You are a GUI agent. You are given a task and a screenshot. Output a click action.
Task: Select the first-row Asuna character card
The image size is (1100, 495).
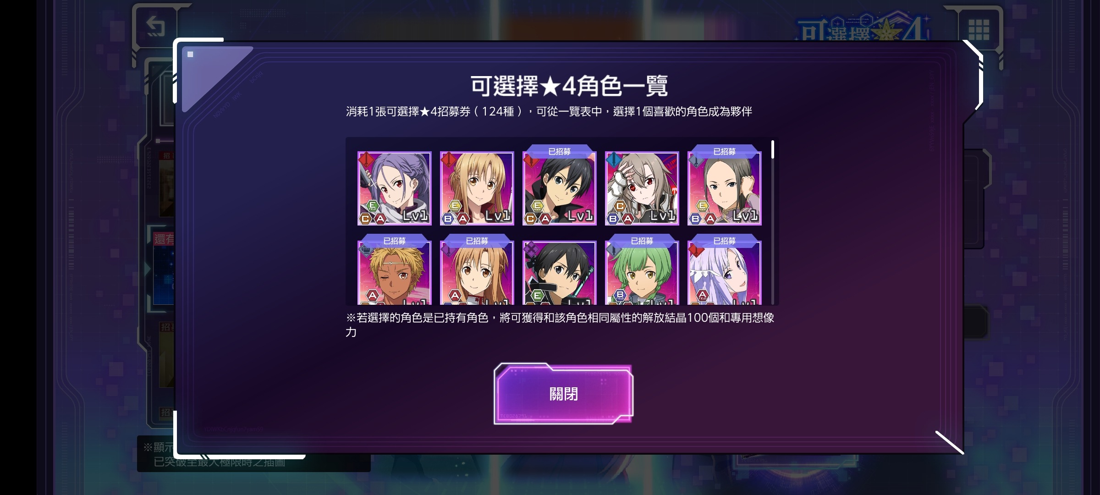(x=477, y=188)
